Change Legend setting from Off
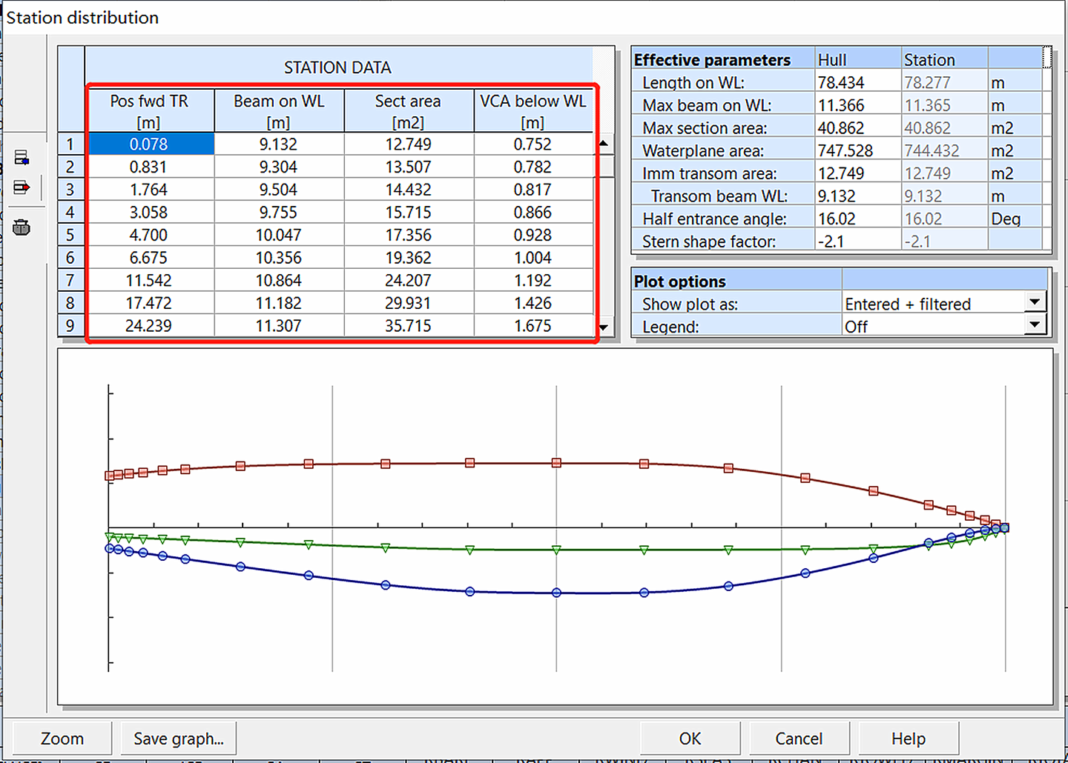 pyautogui.click(x=1035, y=324)
